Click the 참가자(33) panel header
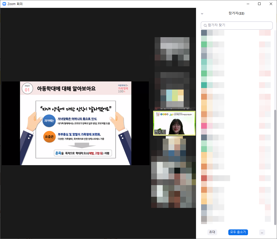277x239 pixels. [x=236, y=13]
